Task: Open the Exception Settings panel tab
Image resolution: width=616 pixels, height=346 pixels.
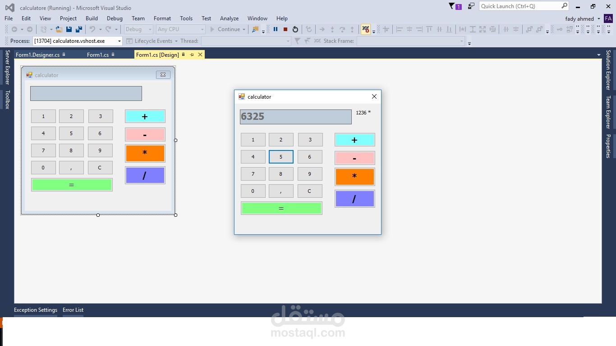Action: [x=36, y=310]
